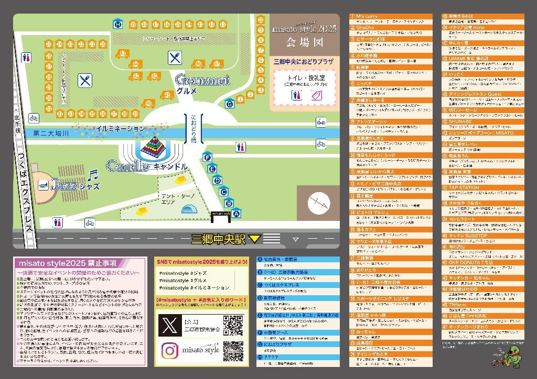Select food truck number 43
The image size is (537, 379).
tap(122, 53)
